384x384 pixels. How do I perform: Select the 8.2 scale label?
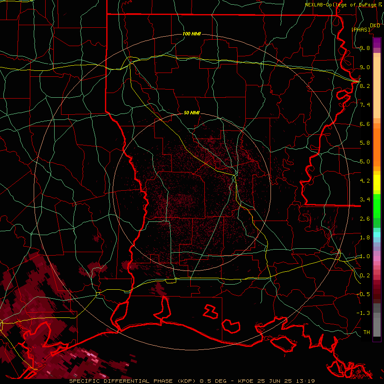pos(365,86)
